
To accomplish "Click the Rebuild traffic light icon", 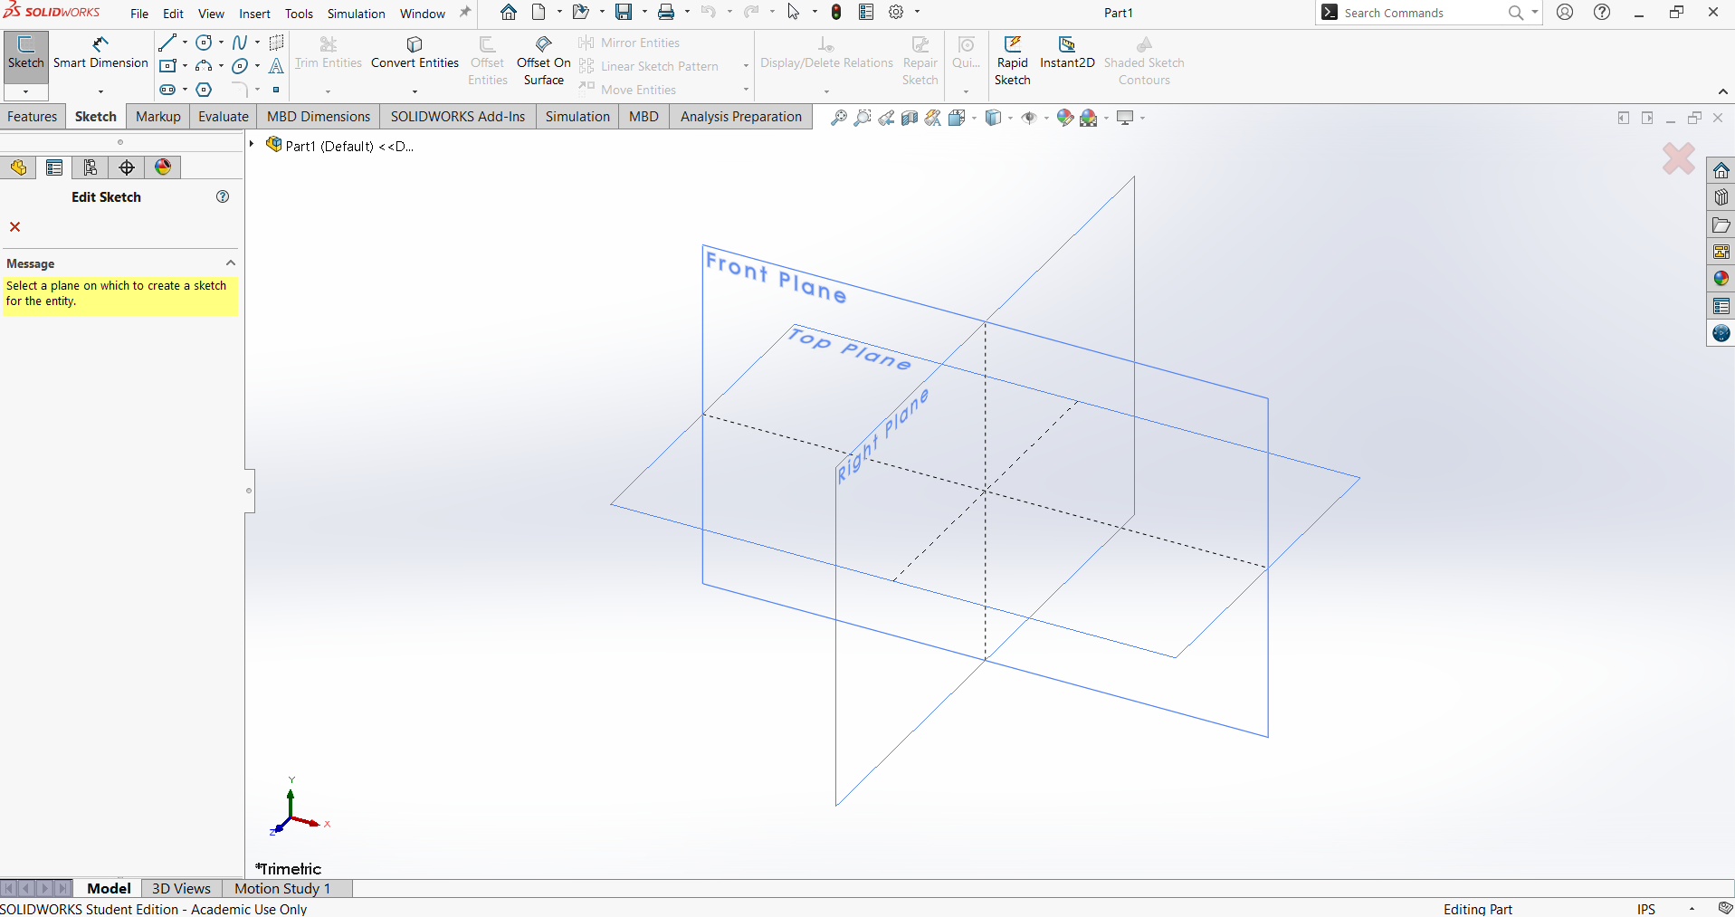I will (836, 13).
